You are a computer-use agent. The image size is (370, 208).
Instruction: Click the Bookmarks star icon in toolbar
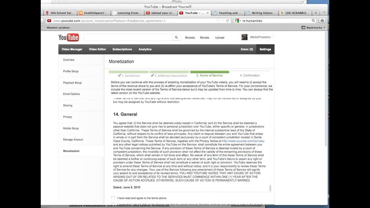point(304,28)
